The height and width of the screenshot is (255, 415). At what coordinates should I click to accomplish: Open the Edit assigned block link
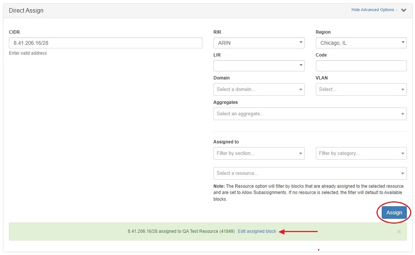[257, 231]
